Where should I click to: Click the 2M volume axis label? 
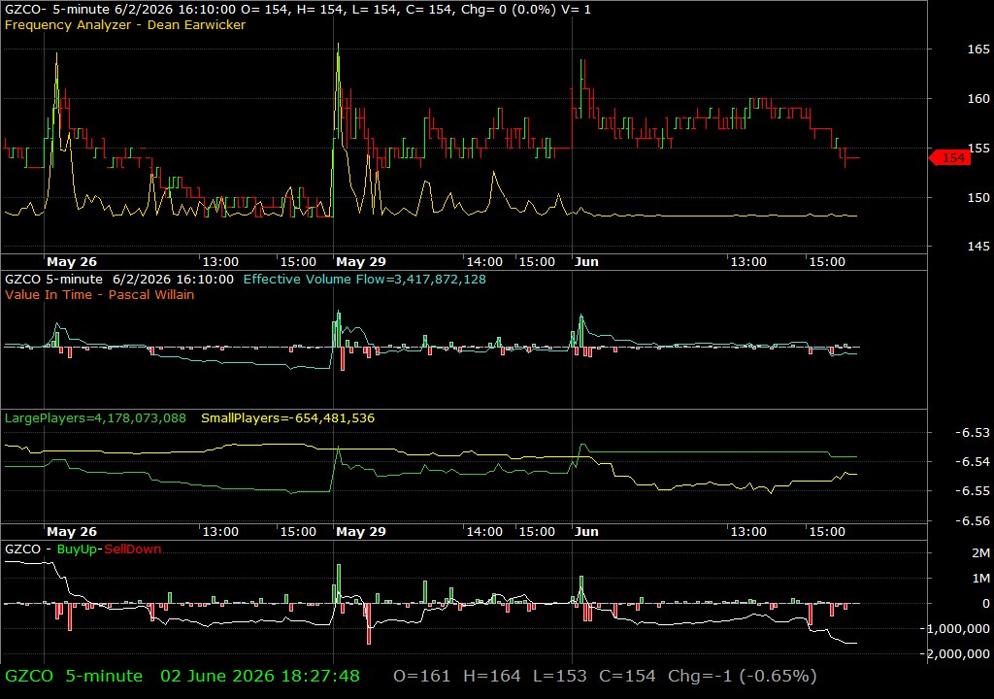980,553
